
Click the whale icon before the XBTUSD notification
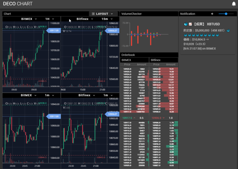pyautogui.click(x=186, y=24)
